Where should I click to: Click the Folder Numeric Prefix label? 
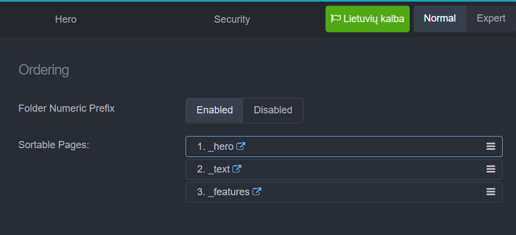[x=66, y=108]
